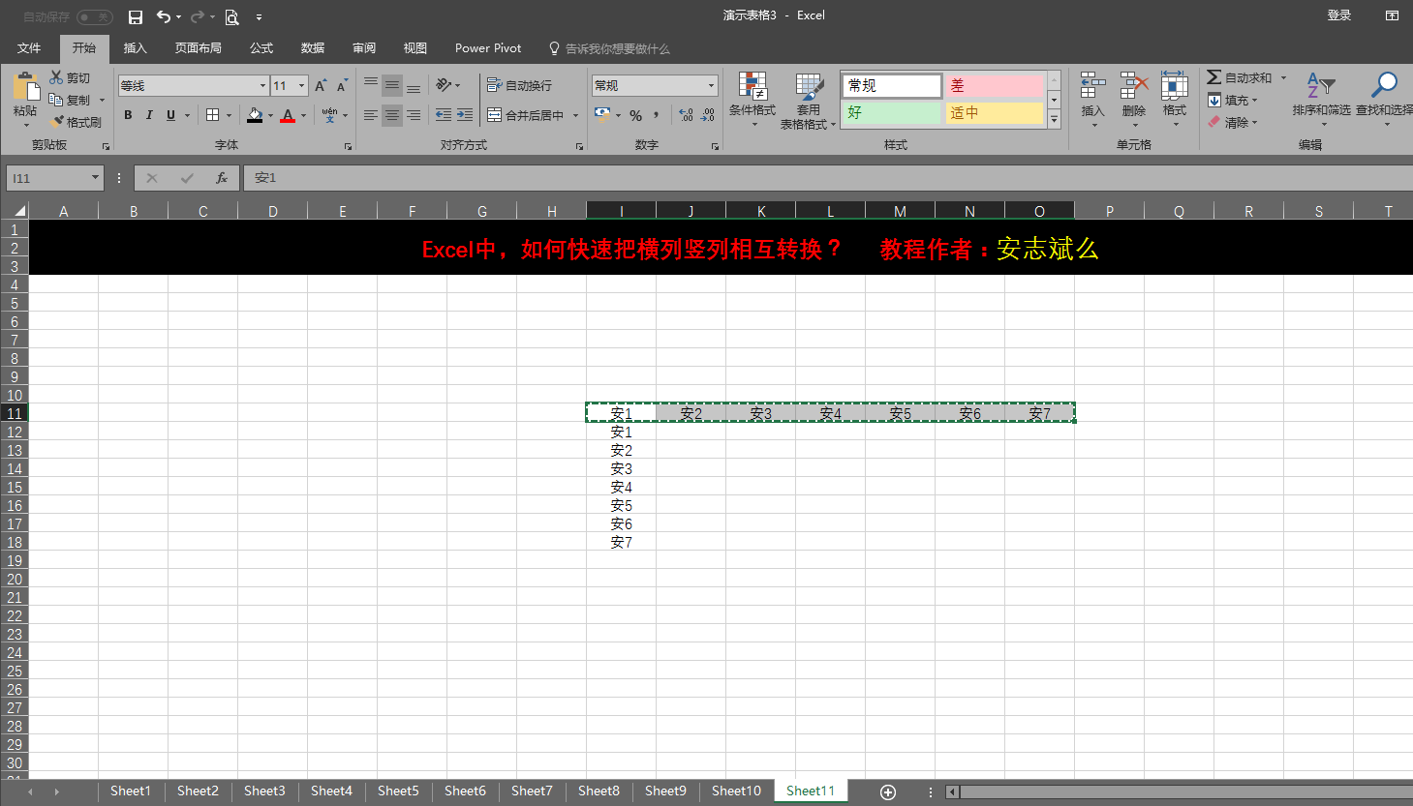Apply the comma thousands separator style

click(x=657, y=115)
